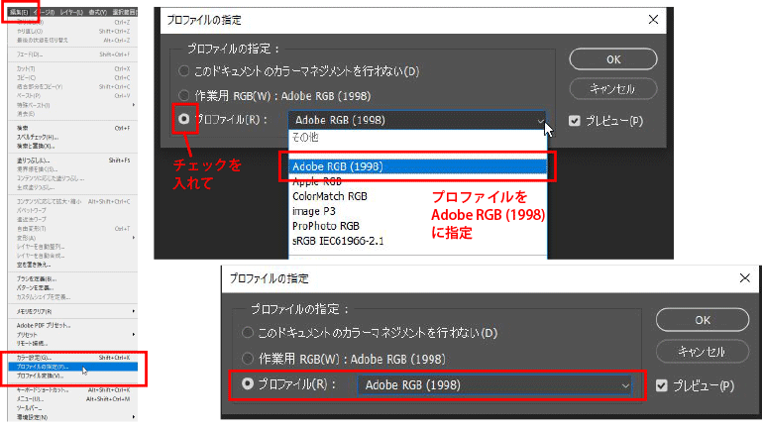Expand 環境設定(N) submenu arrow
The width and height of the screenshot is (762, 430).
pyautogui.click(x=134, y=417)
